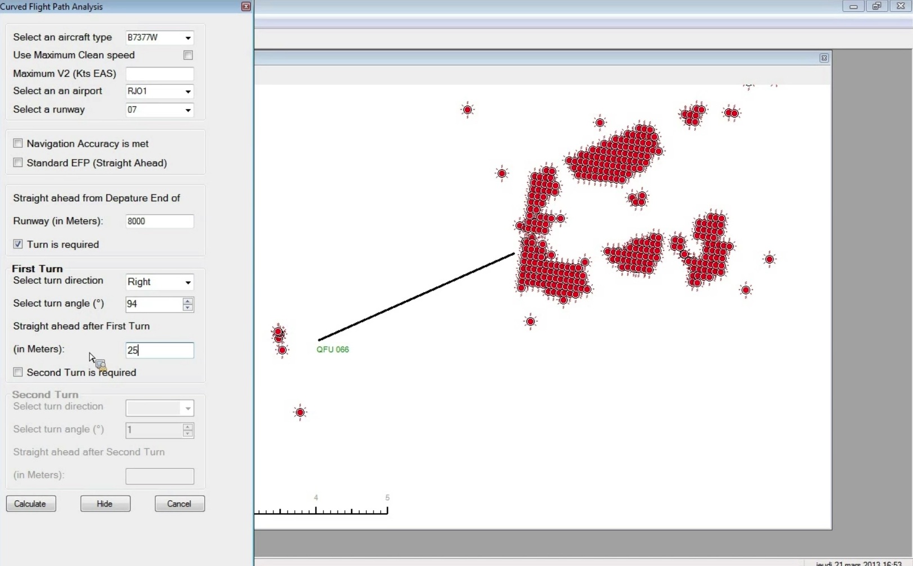Image resolution: width=913 pixels, height=566 pixels.
Task: Enable Use Maximum Clean speed checkbox
Action: point(188,55)
